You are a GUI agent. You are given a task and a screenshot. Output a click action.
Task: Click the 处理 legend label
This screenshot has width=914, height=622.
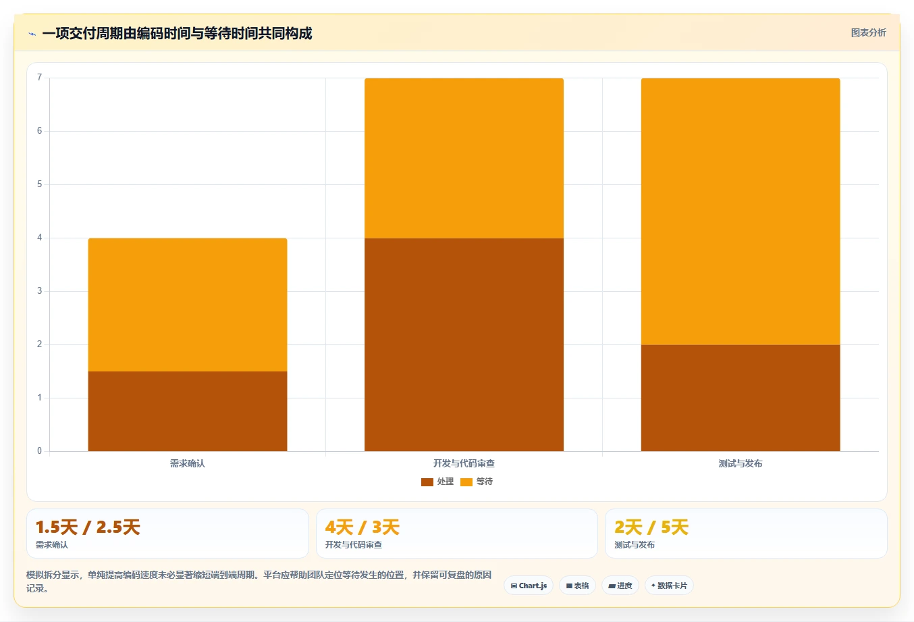point(446,482)
